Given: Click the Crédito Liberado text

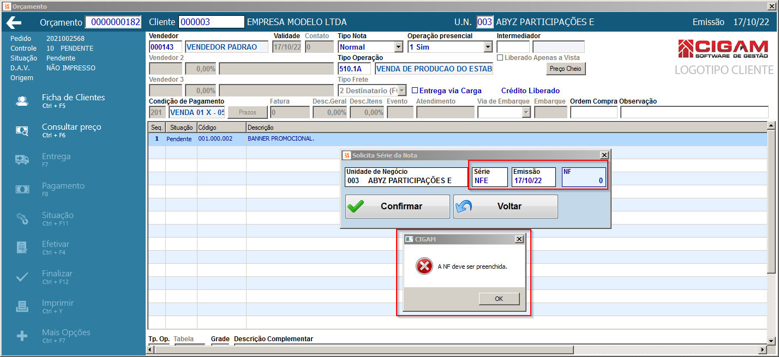Looking at the screenshot, I should (x=530, y=90).
